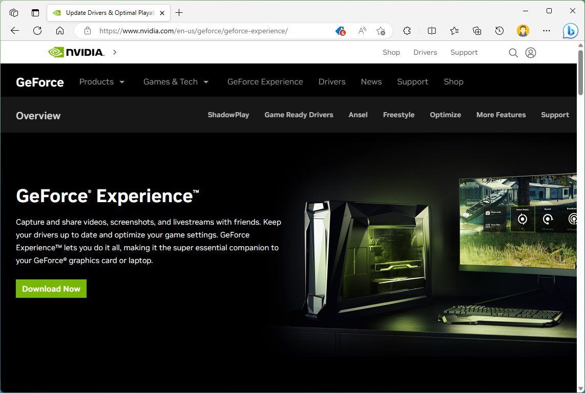Open News in GeForce nav bar

(371, 82)
